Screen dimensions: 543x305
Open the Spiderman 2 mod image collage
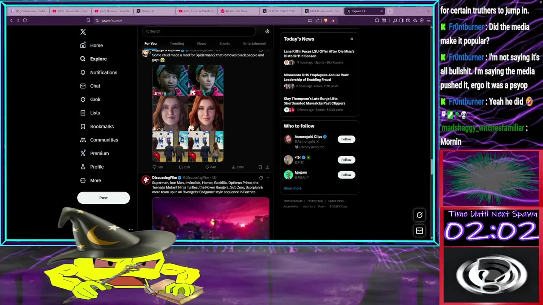pos(188,113)
